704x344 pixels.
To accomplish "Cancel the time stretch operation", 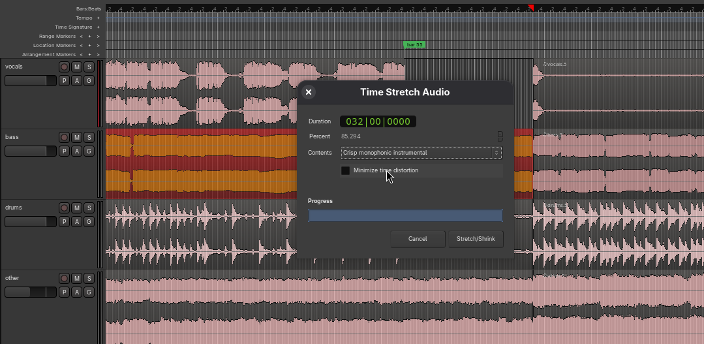I will tap(418, 239).
